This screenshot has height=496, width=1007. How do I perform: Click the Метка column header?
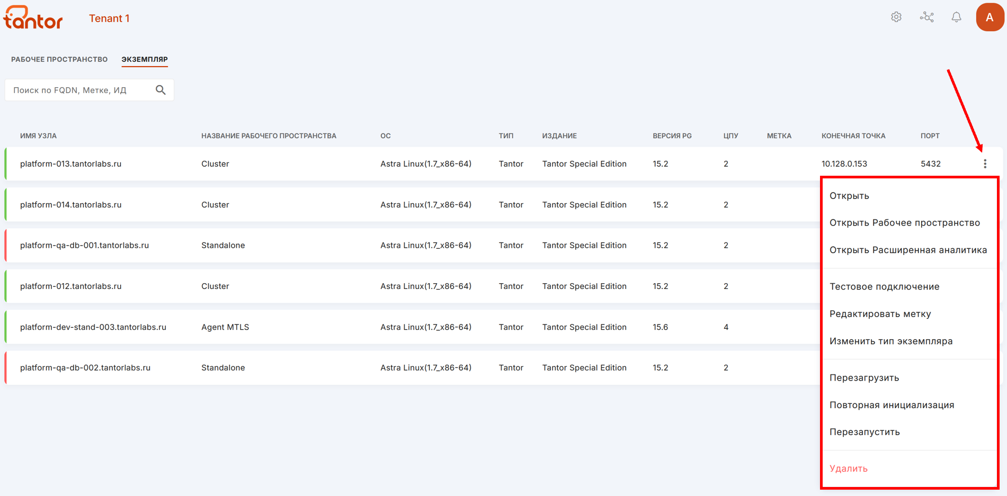point(779,136)
